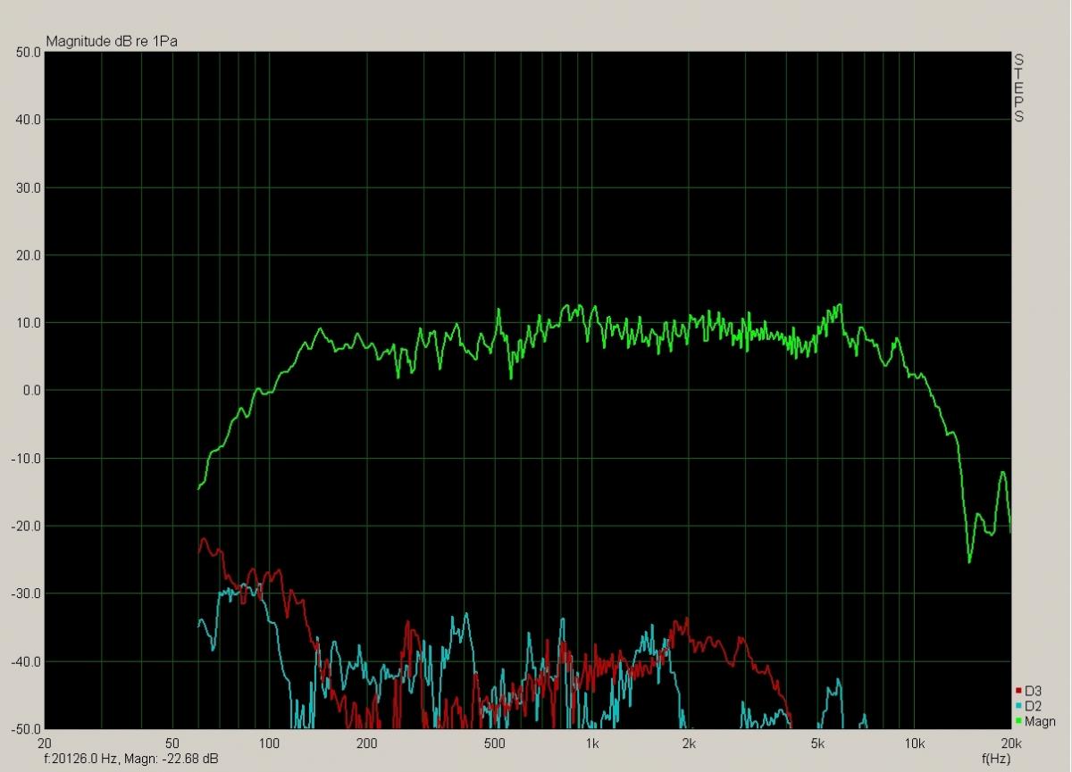Click the -50.0 dB y-axis label
Image resolution: width=1072 pixels, height=772 pixels.
point(27,729)
